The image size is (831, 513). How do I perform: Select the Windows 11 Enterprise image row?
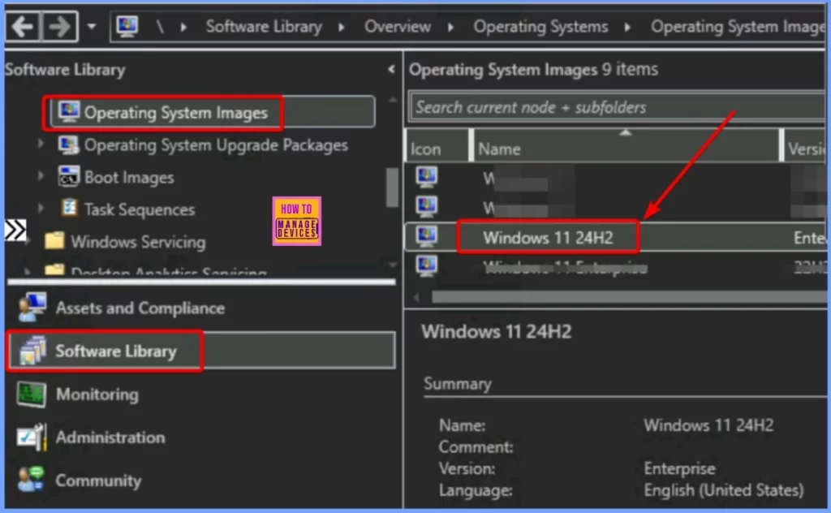click(x=615, y=267)
